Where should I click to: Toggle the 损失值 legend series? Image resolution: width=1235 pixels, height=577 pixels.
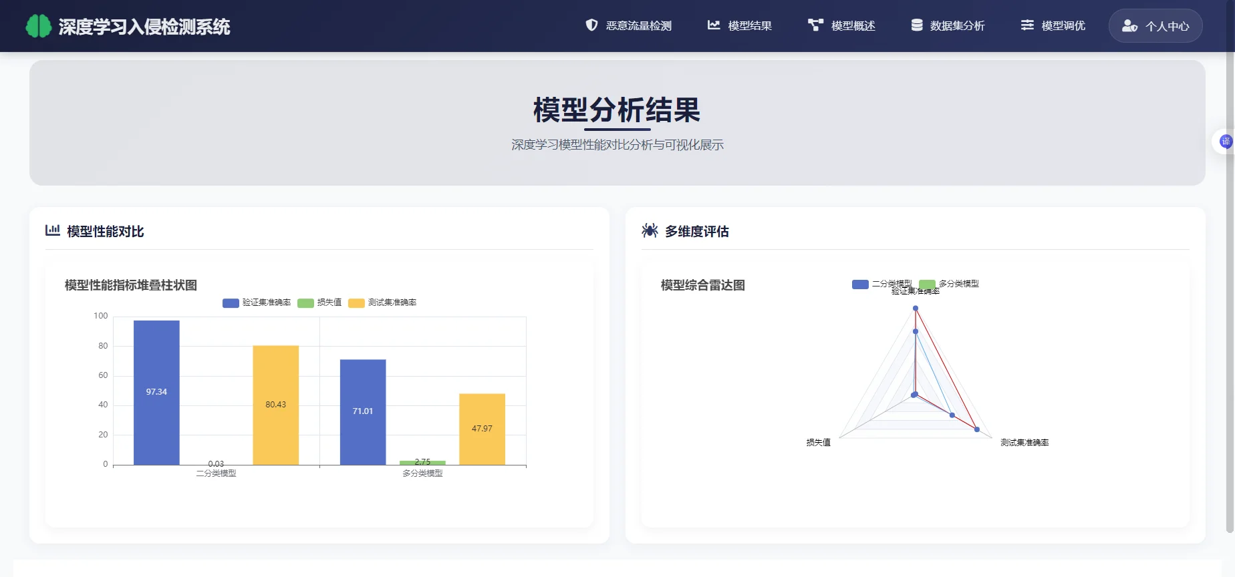coord(319,303)
